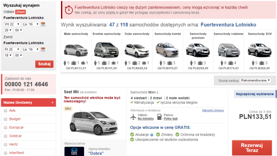Click Zmień to change pickup location
The width and height of the screenshot is (277, 156).
click(x=20, y=12)
